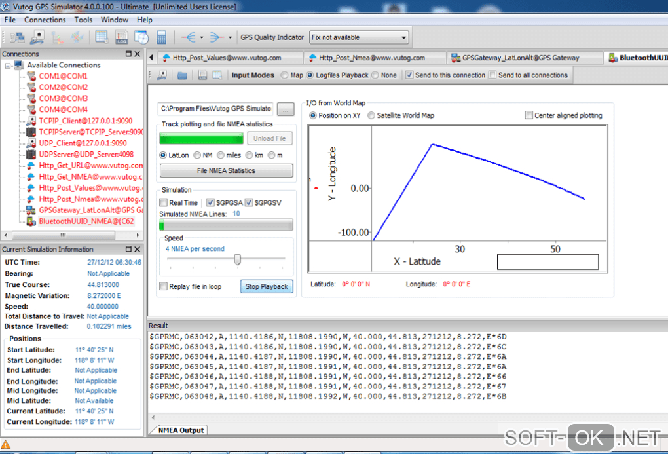Image resolution: width=668 pixels, height=454 pixels.
Task: Collapse the Available Connections tree node
Action: pos(8,66)
